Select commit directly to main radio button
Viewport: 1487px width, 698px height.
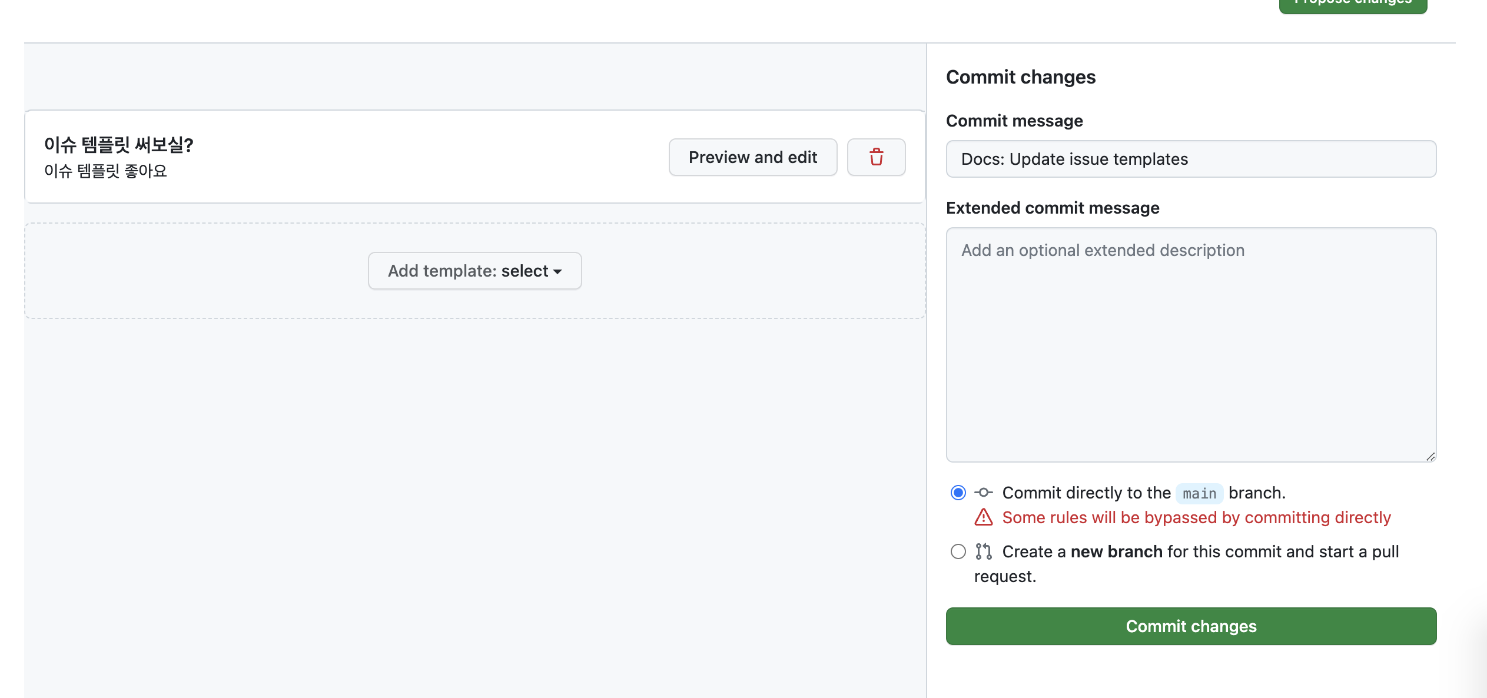(958, 493)
